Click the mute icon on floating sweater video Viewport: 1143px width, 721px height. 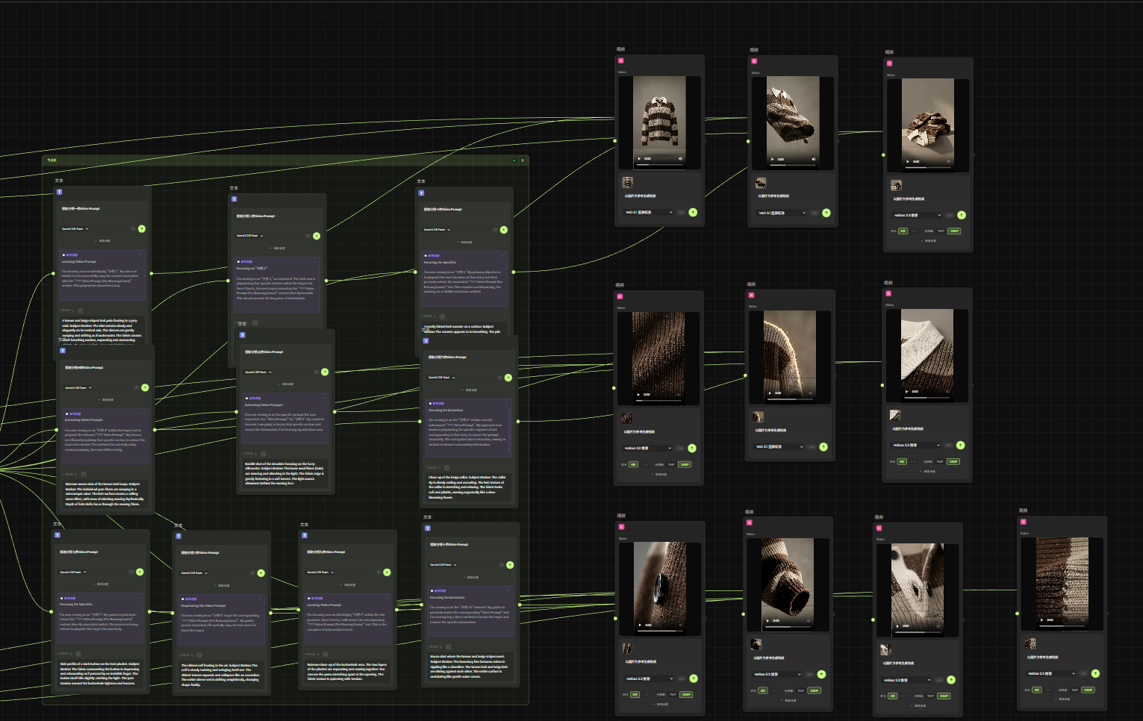[814, 159]
